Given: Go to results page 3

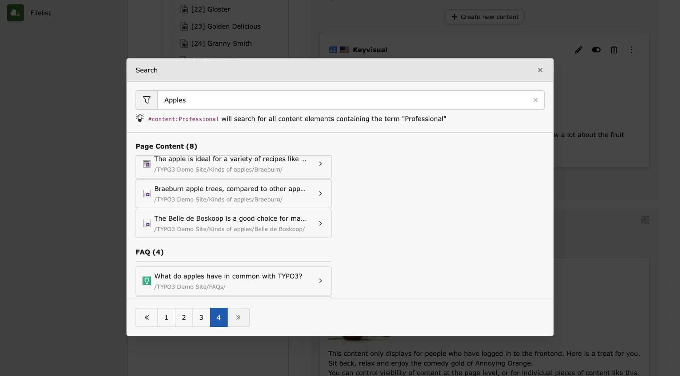Looking at the screenshot, I should pos(201,317).
